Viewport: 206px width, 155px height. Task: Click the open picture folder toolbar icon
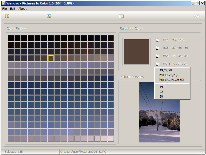tap(7, 16)
